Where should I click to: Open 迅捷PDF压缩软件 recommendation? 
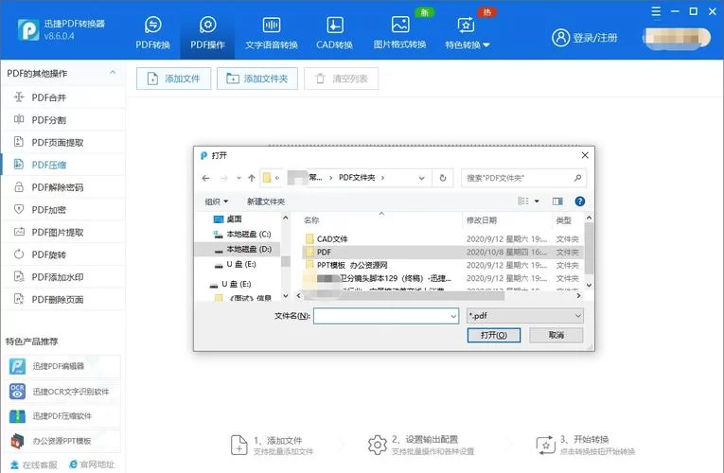[x=62, y=416]
